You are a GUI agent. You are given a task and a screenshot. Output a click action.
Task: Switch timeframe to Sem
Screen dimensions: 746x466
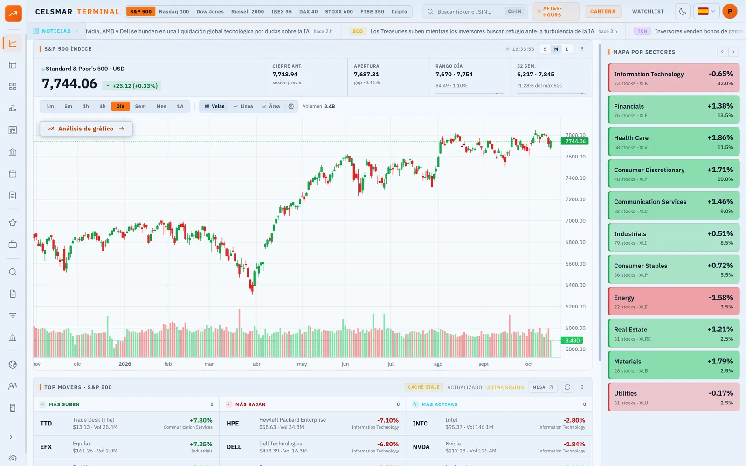pyautogui.click(x=140, y=106)
